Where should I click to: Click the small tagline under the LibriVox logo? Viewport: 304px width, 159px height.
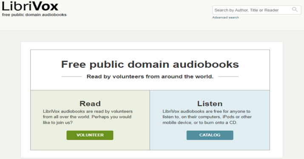[x=34, y=15]
